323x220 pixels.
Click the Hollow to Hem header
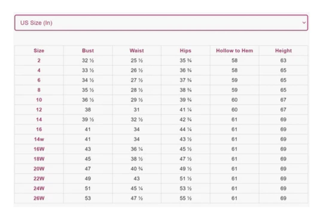(234, 51)
